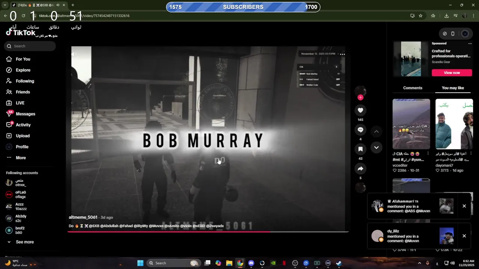Switch to the You may like tab
This screenshot has height=269, width=479.
(453, 88)
